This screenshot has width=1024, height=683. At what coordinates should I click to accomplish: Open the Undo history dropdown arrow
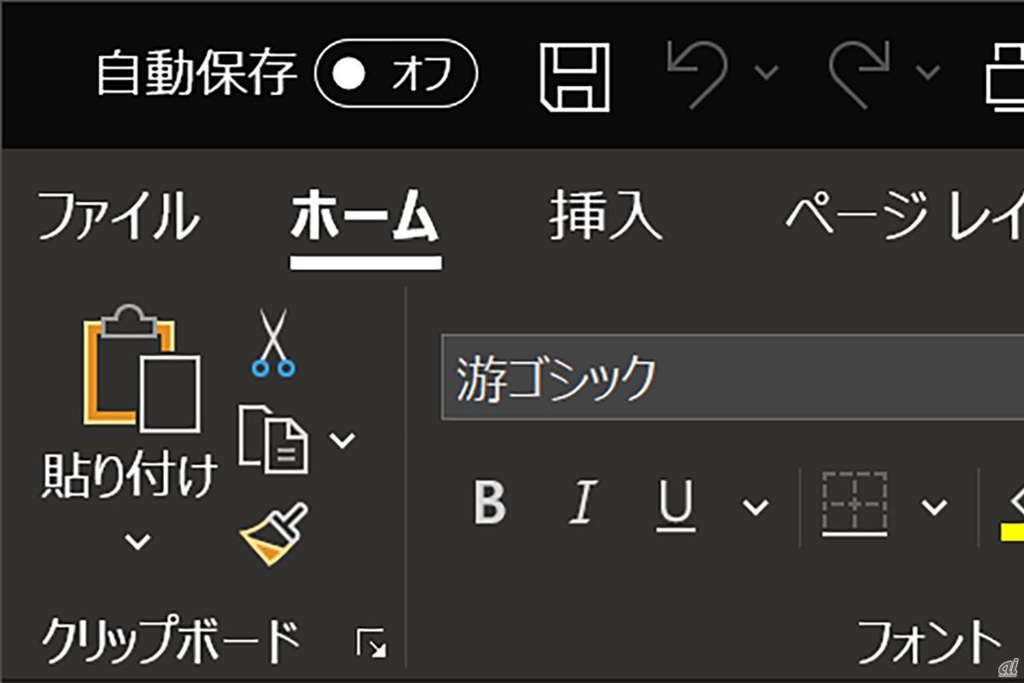click(767, 72)
